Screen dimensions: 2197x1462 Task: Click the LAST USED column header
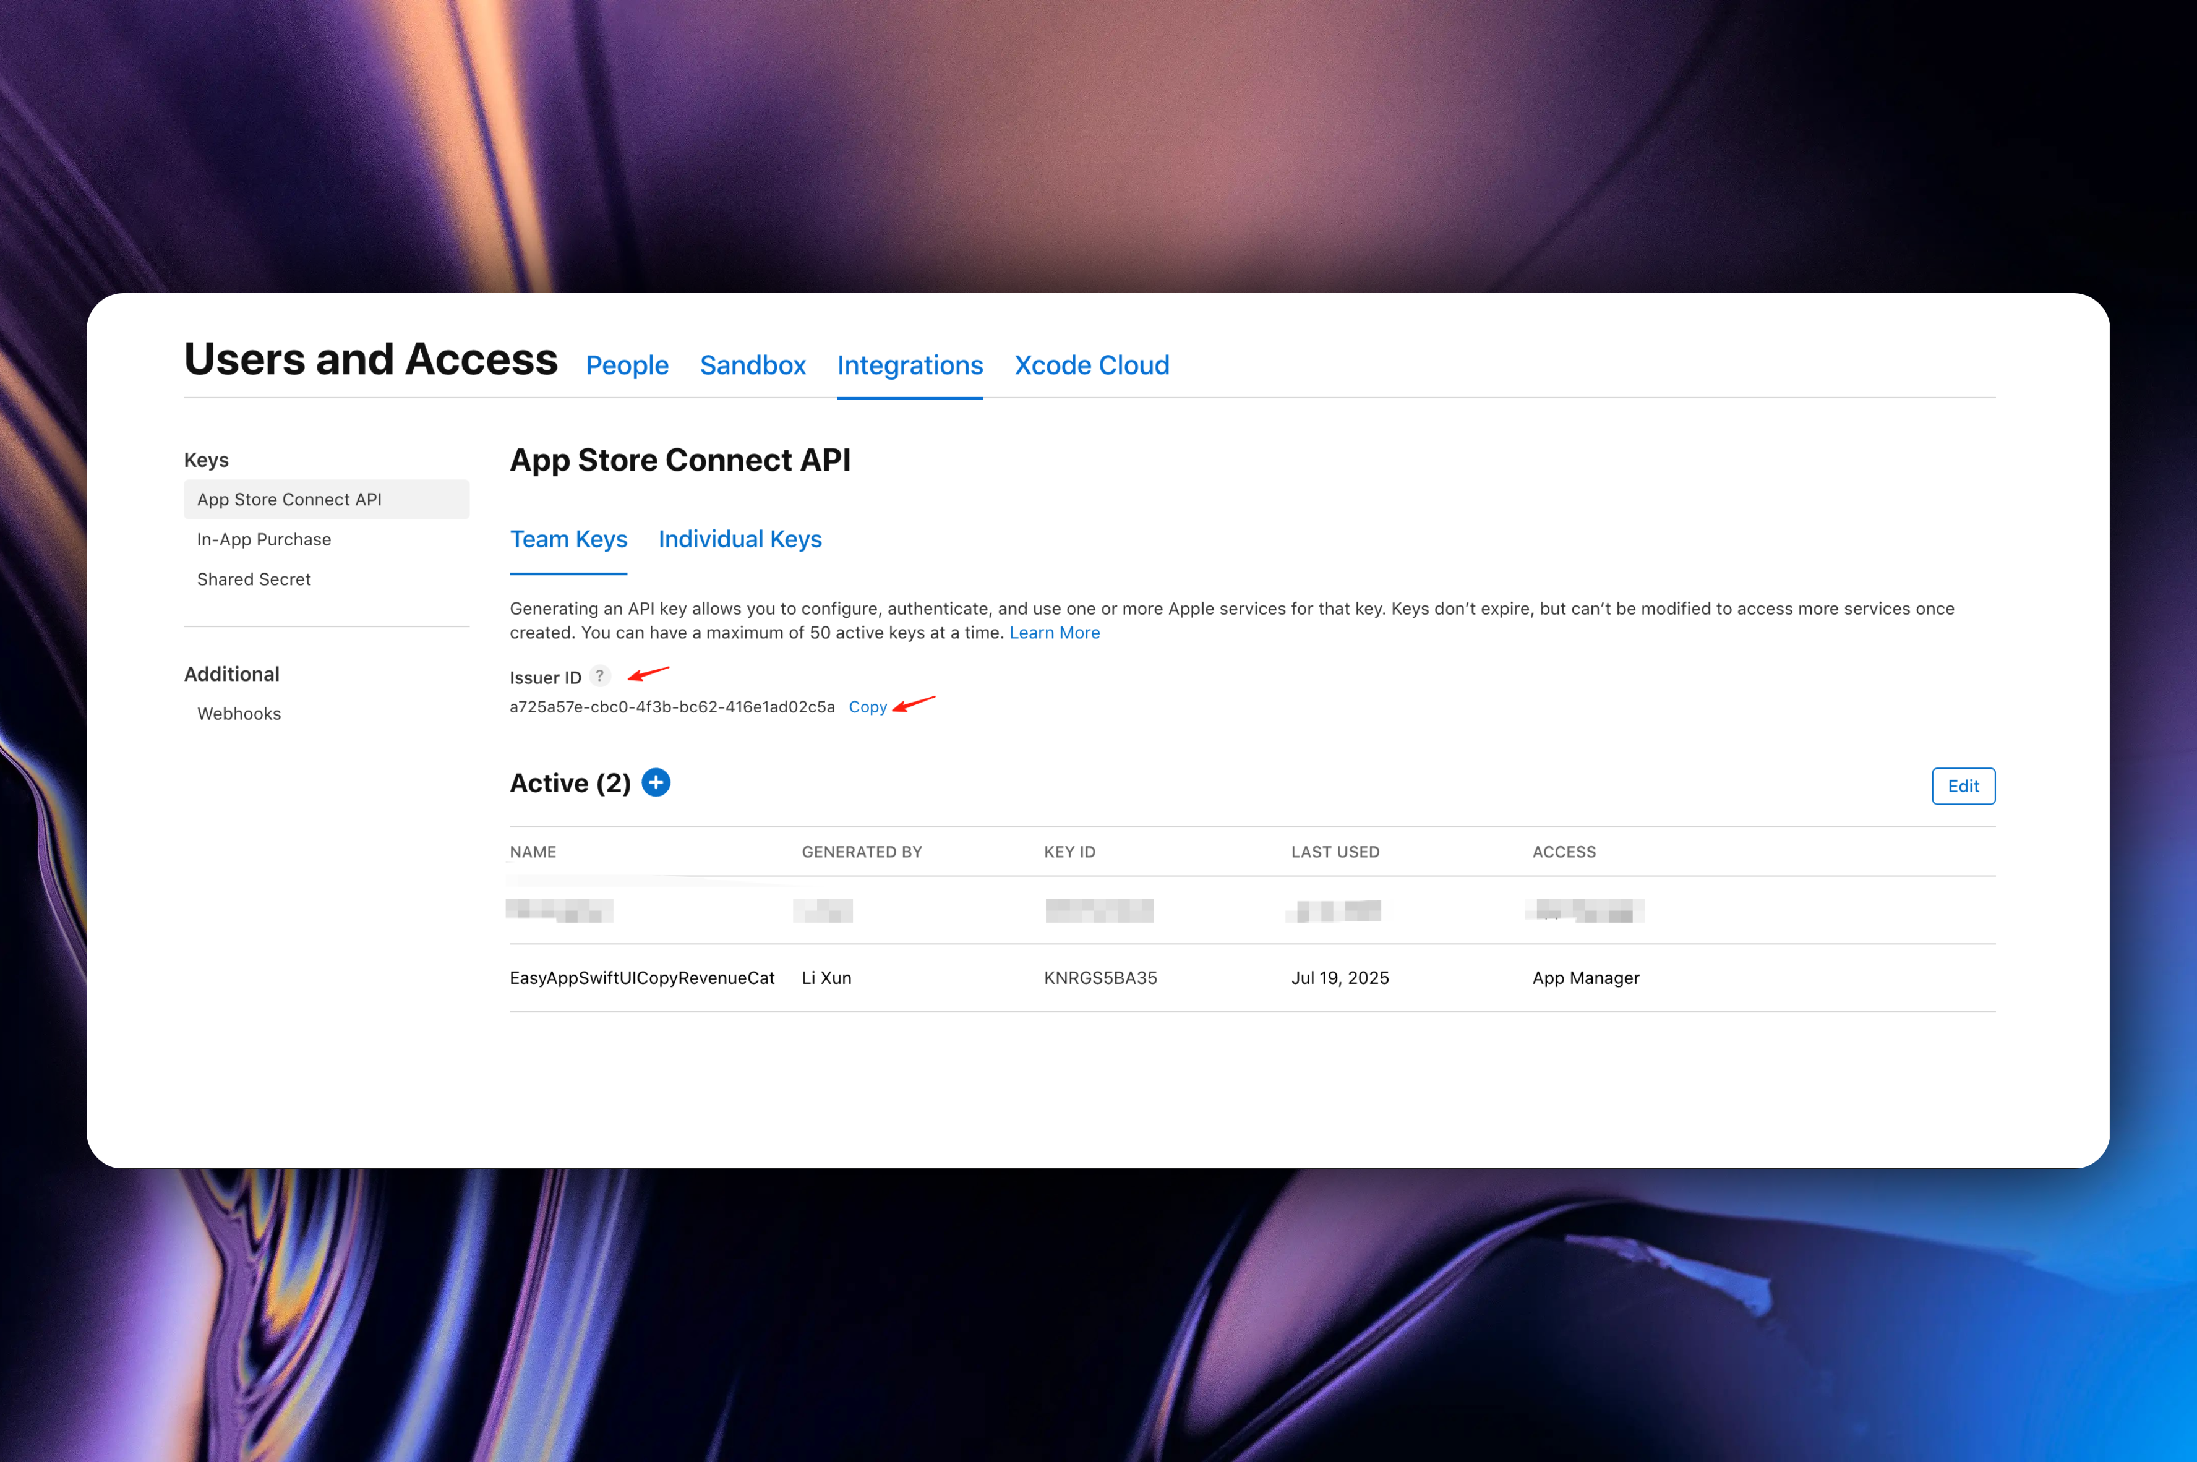(x=1334, y=851)
